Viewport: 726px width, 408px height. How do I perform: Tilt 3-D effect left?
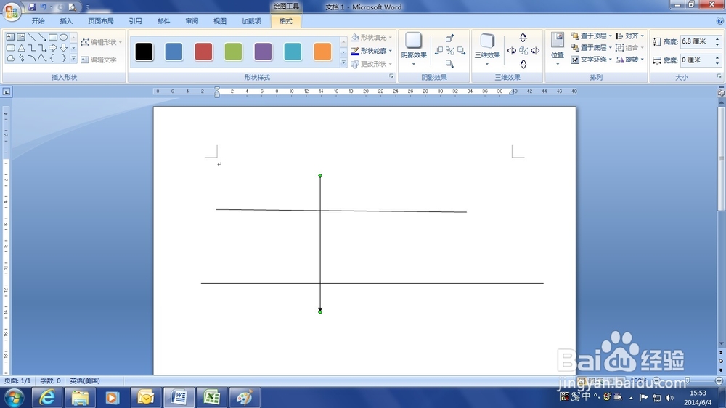(x=512, y=51)
